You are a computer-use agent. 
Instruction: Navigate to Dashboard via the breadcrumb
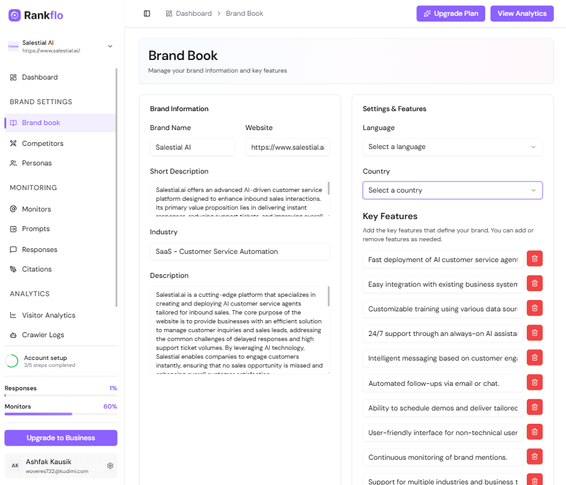(x=193, y=13)
